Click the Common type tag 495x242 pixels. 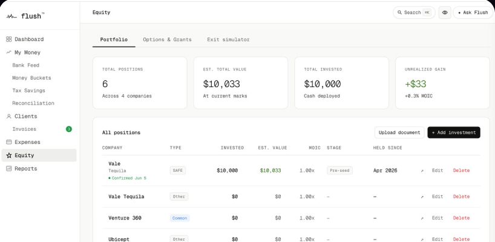tap(180, 218)
